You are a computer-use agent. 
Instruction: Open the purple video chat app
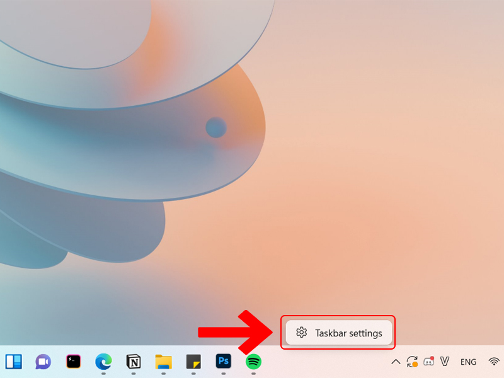42,362
